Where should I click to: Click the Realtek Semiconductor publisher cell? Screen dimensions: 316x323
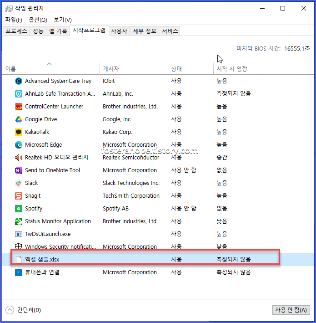pyautogui.click(x=131, y=158)
